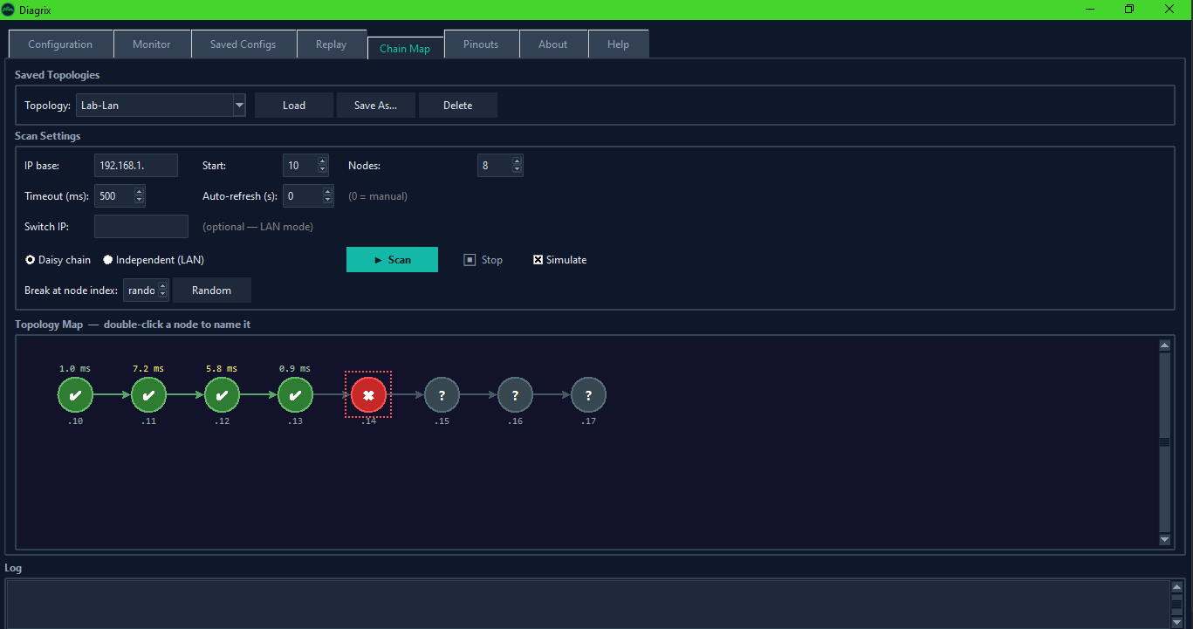The width and height of the screenshot is (1193, 629).
Task: Click the unknown node .15
Action: [x=442, y=395]
